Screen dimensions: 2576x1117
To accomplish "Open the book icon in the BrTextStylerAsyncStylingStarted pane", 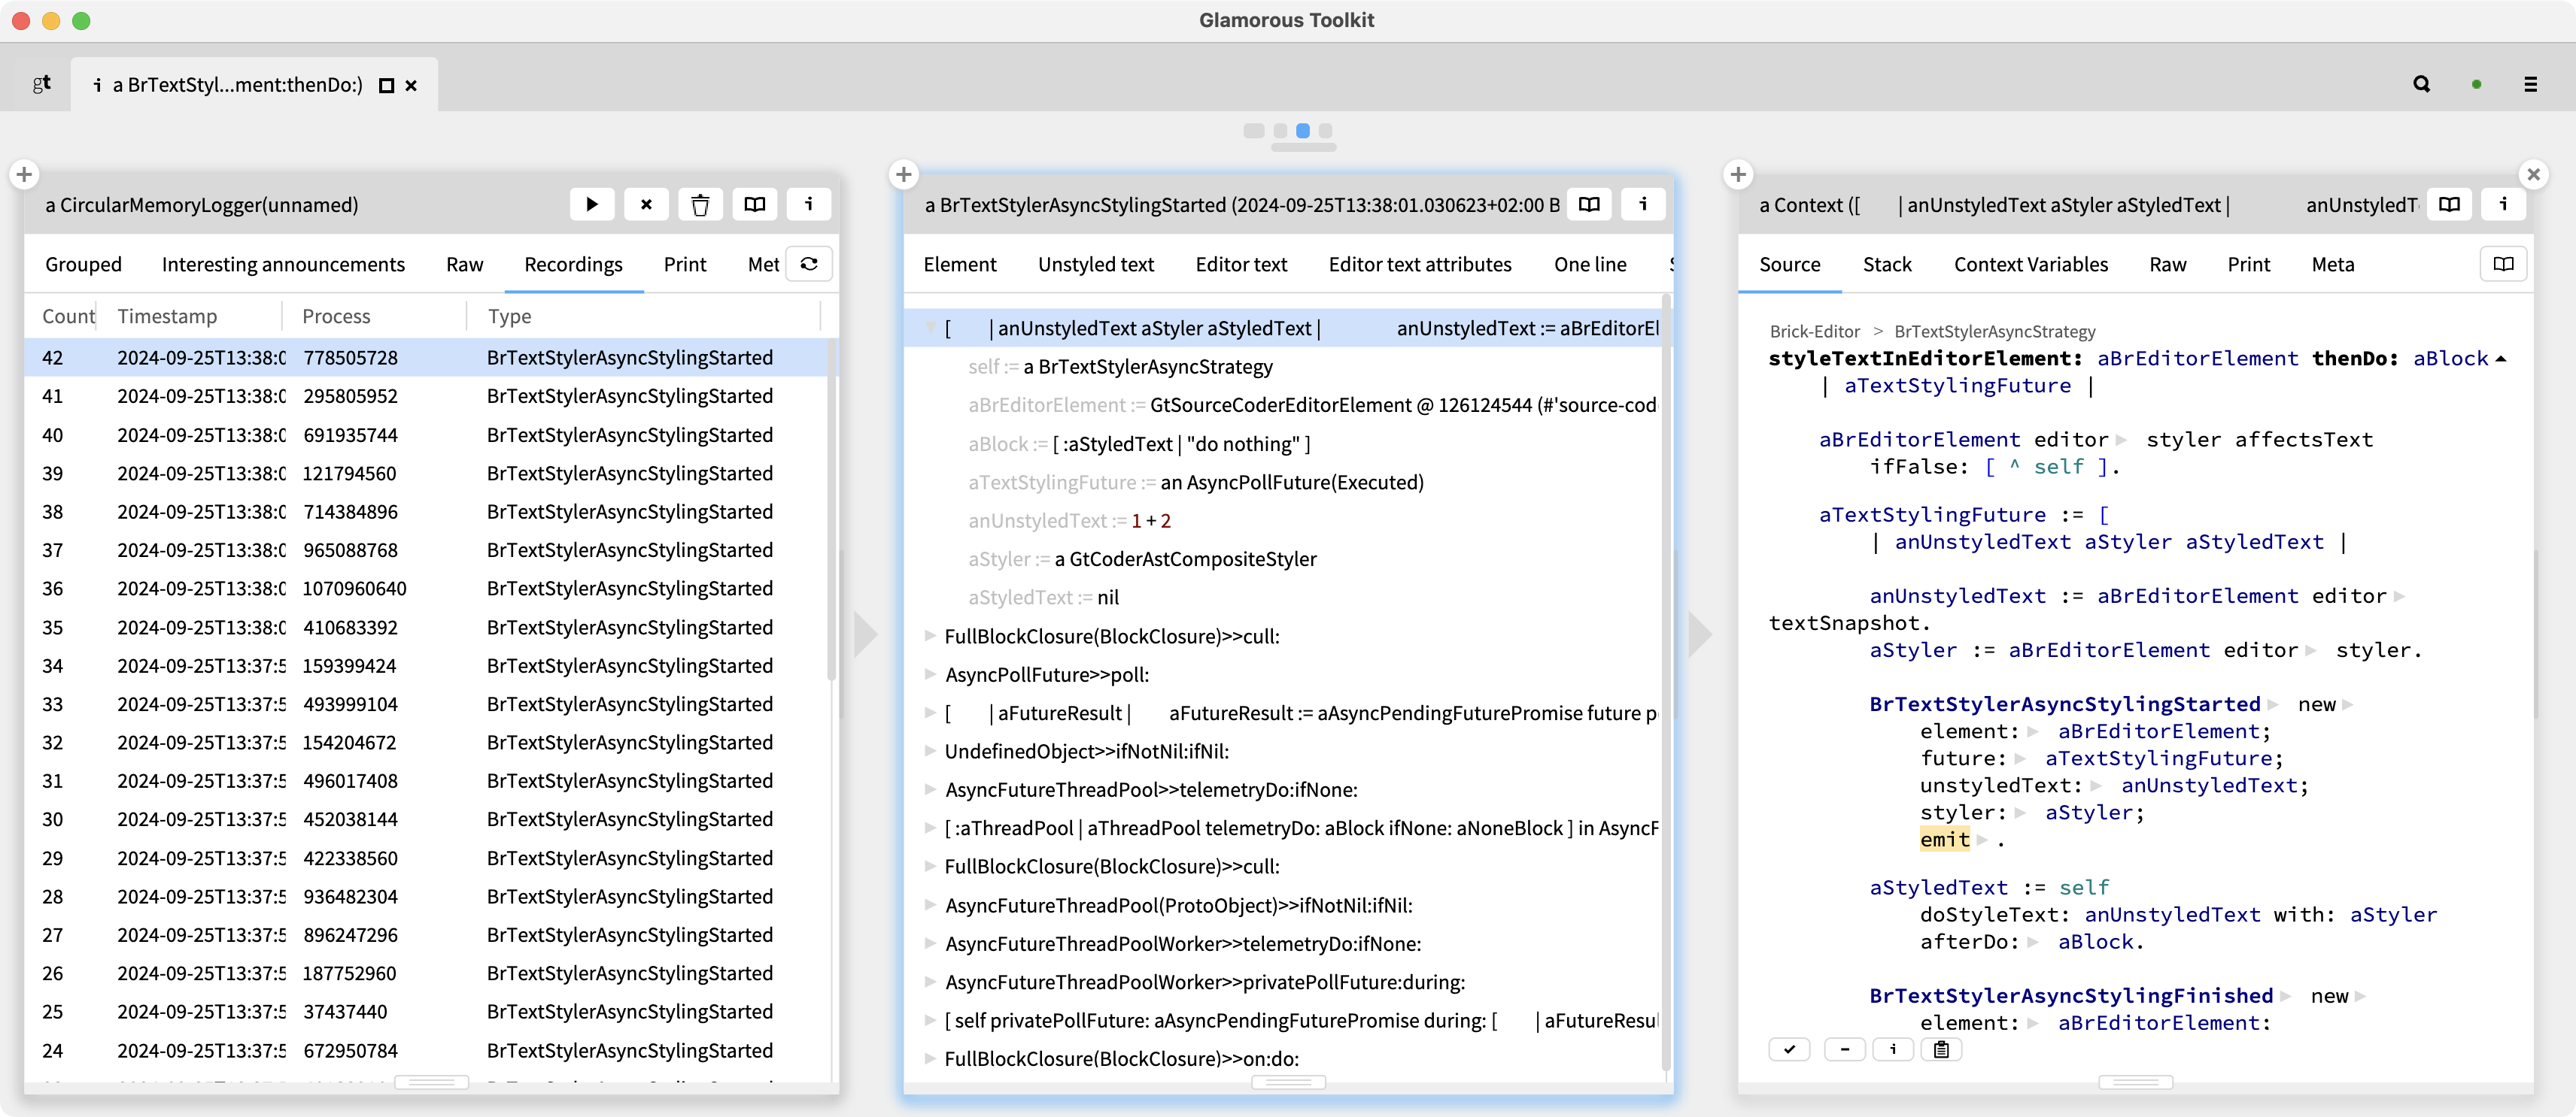I will click(x=1589, y=204).
